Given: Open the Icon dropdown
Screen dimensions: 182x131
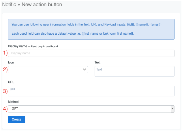Looking at the screenshot, I should (x=46, y=70).
